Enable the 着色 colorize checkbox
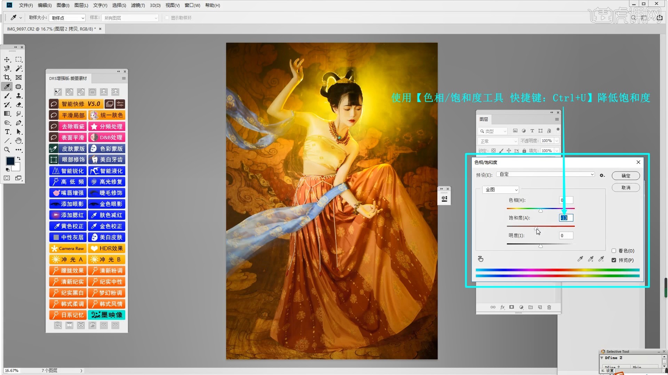The image size is (668, 375). [x=614, y=251]
